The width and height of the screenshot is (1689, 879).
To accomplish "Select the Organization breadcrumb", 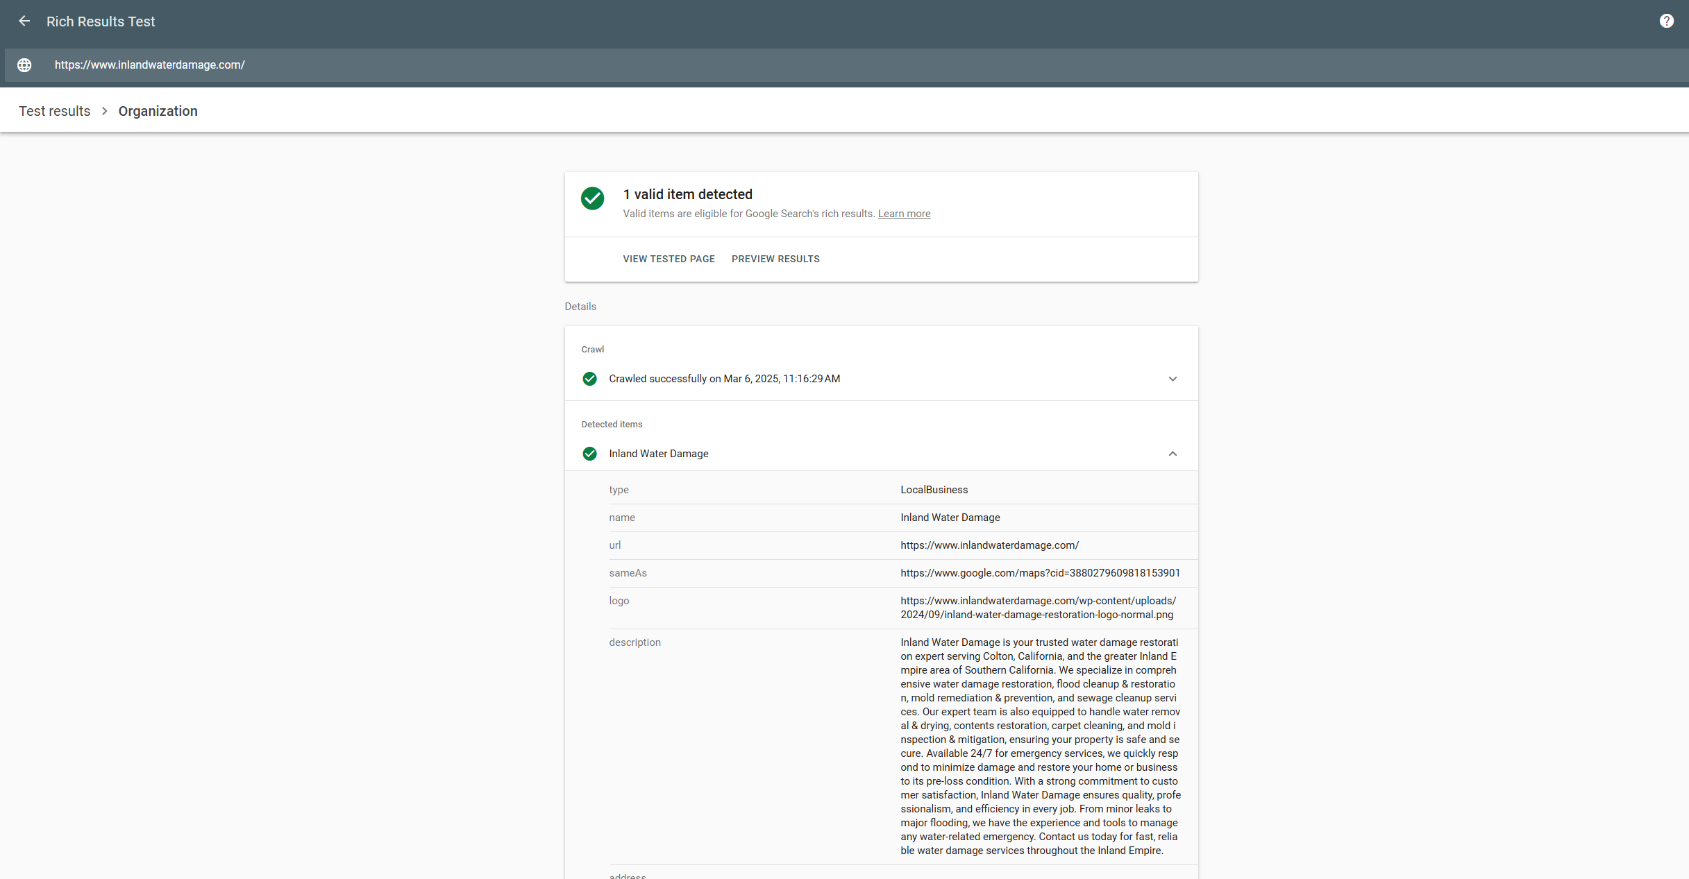I will (158, 111).
